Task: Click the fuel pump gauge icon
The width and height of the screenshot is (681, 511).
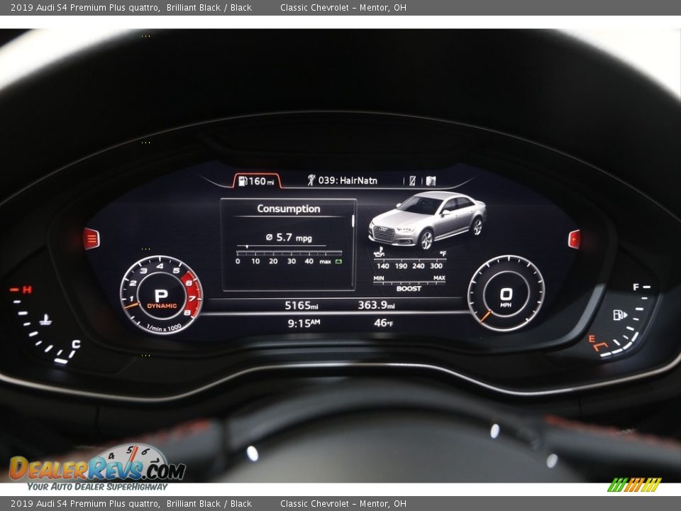Action: pyautogui.click(x=620, y=314)
